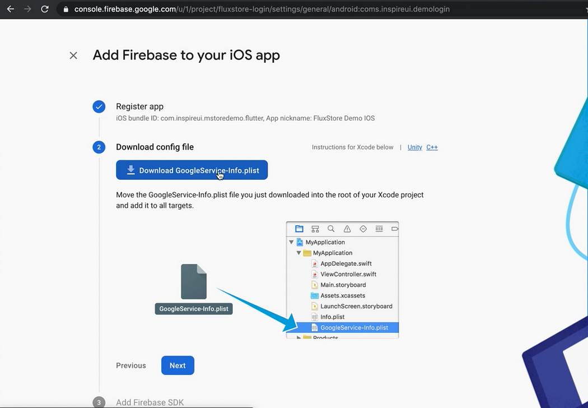
Task: Click the Xcode issue navigator warning icon
Action: coord(347,229)
